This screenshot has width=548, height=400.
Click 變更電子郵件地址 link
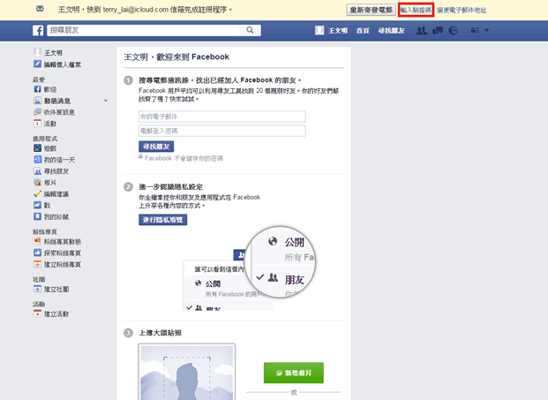(x=462, y=10)
